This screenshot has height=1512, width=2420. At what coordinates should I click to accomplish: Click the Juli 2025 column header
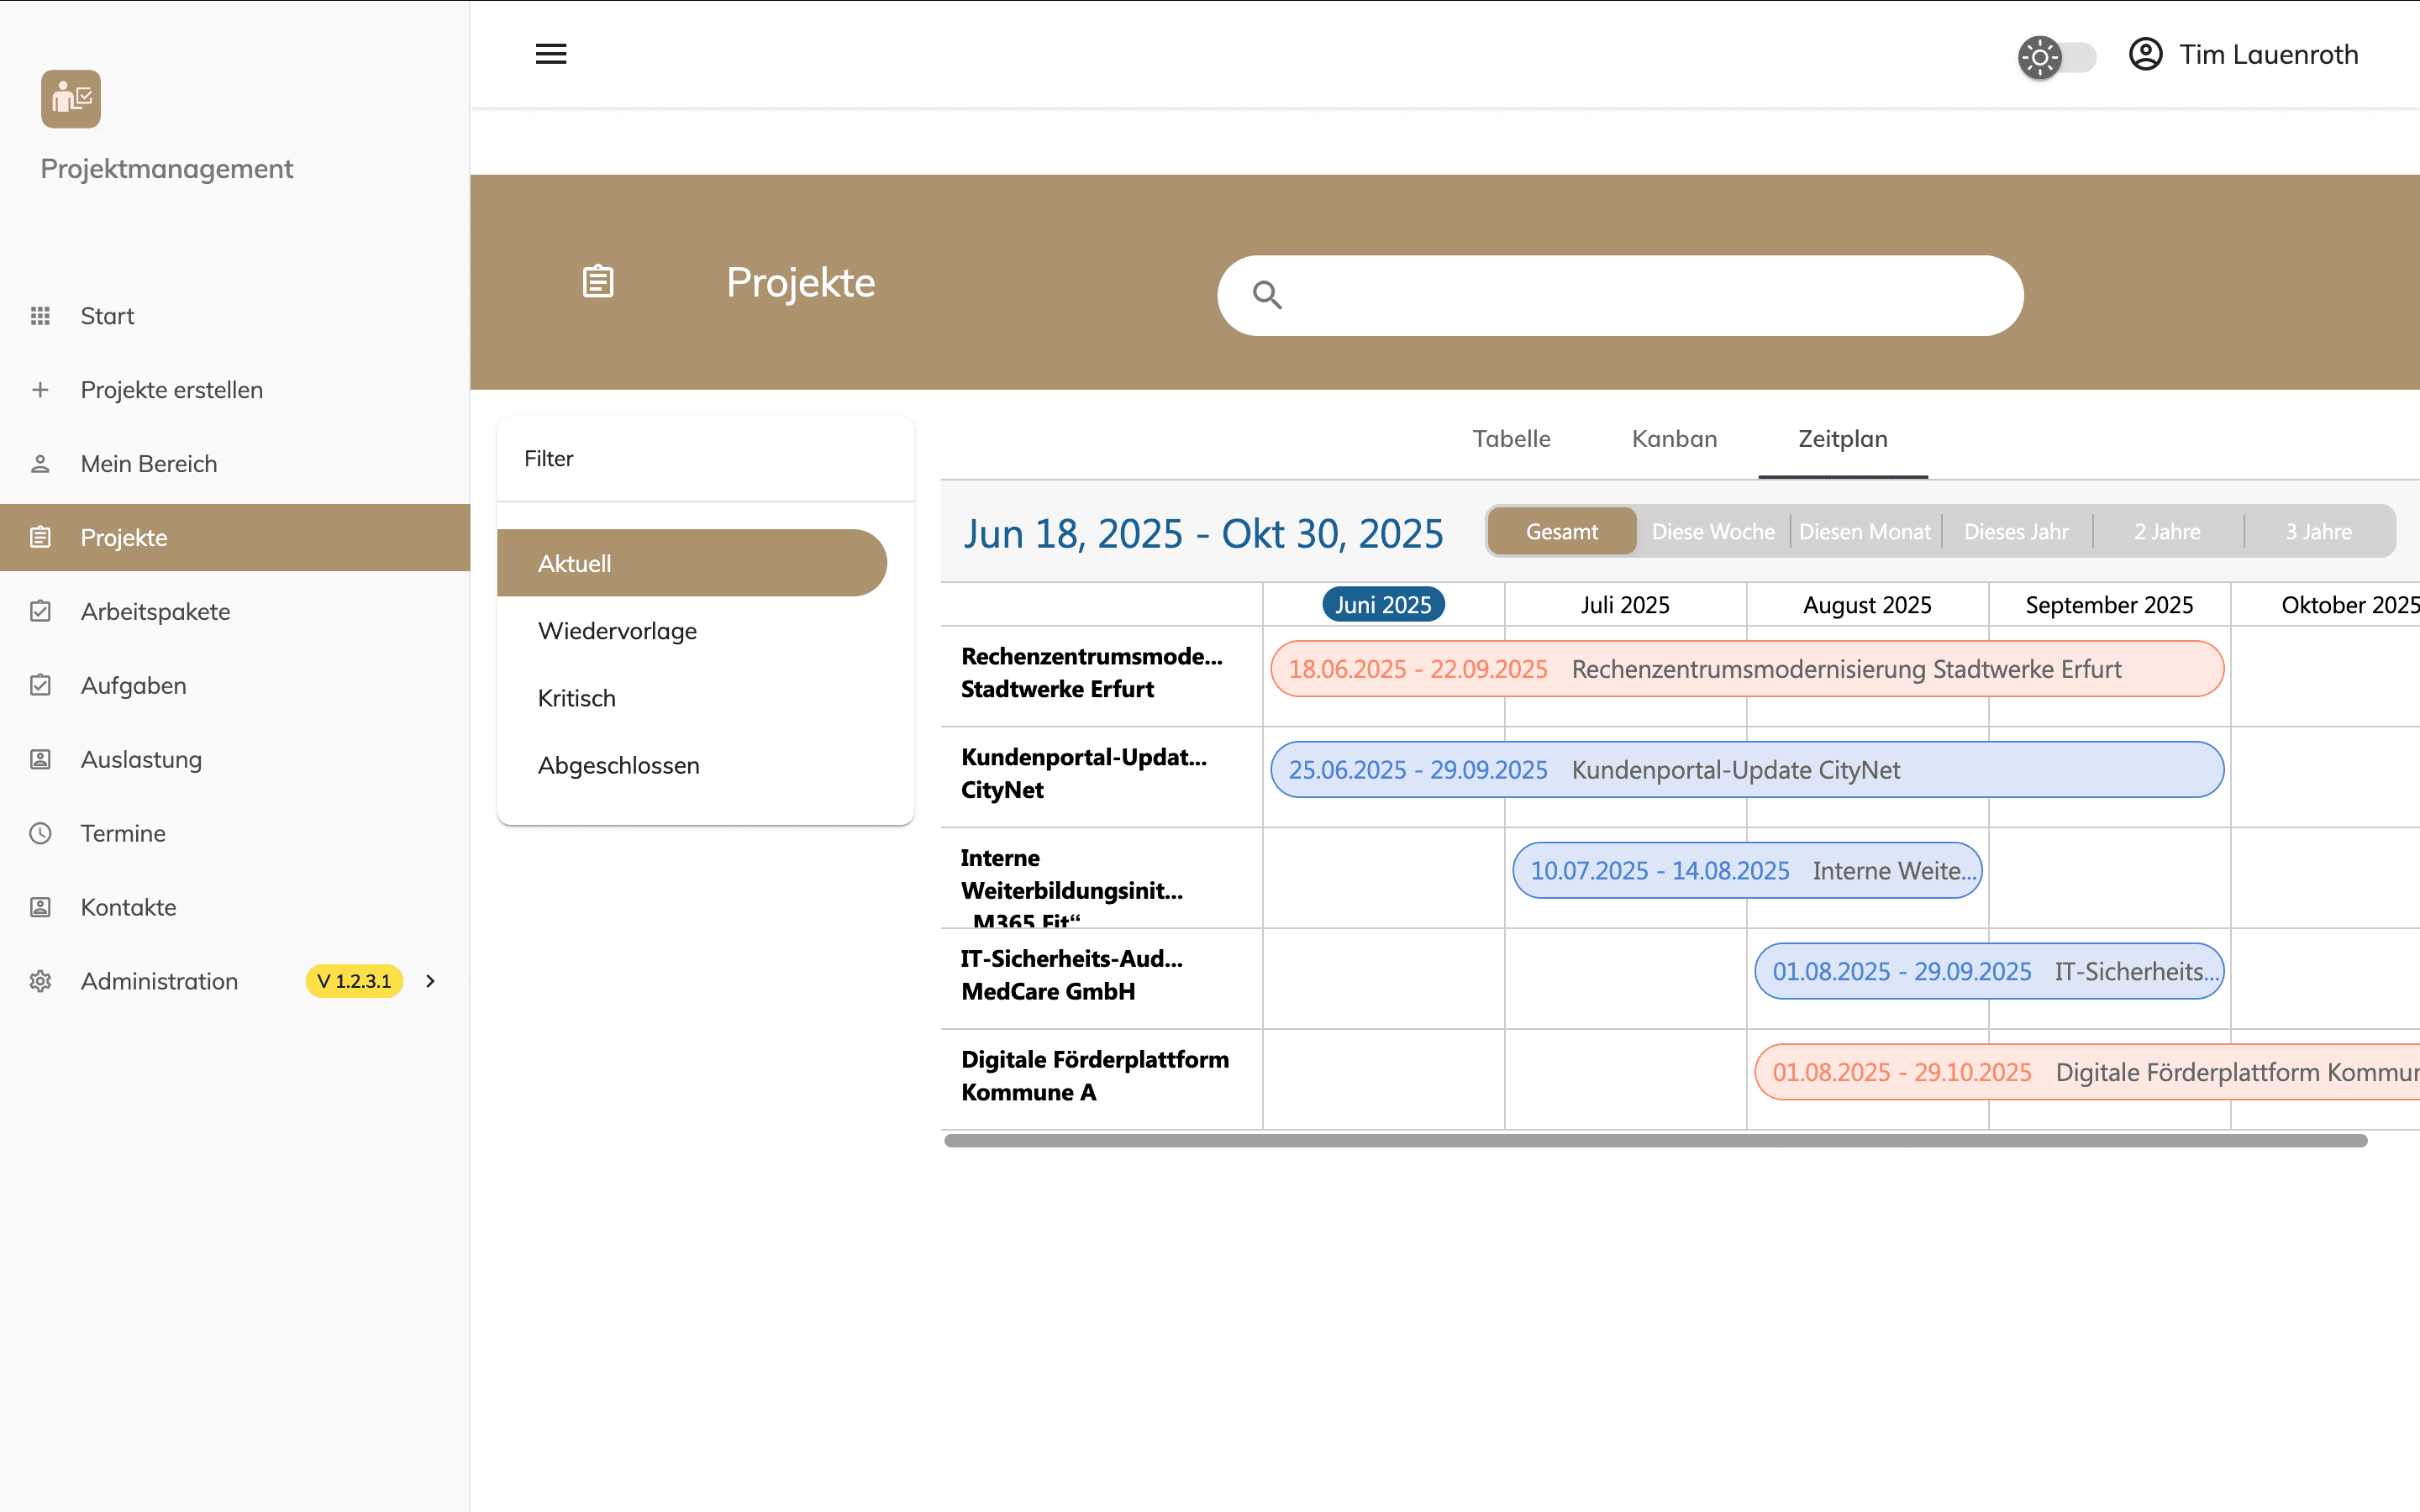(x=1625, y=604)
